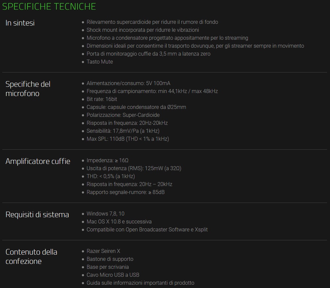330x288 pixels.
Task: Click THD < 0,5% specification
Action: point(111,176)
